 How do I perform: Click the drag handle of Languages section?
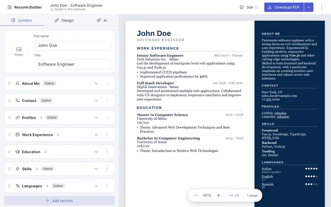pos(9,186)
